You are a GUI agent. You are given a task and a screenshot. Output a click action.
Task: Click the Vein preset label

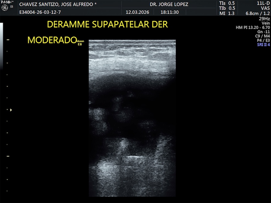265,23
